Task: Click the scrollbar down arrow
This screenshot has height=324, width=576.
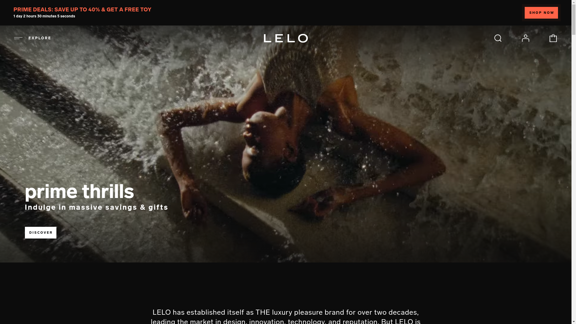Action: click(574, 322)
